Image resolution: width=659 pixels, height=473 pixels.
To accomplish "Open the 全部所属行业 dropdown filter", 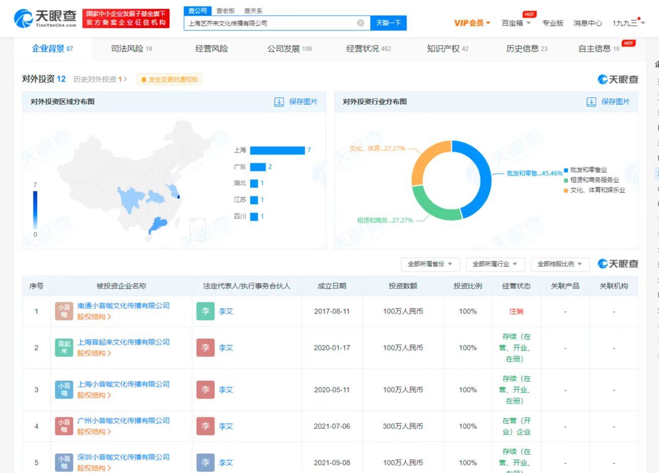I will coord(495,264).
